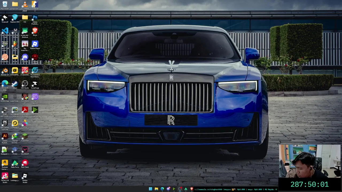Viewport: 342px width, 192px height.
Task: Launch Roblox Player from desktop
Action: coord(35,45)
